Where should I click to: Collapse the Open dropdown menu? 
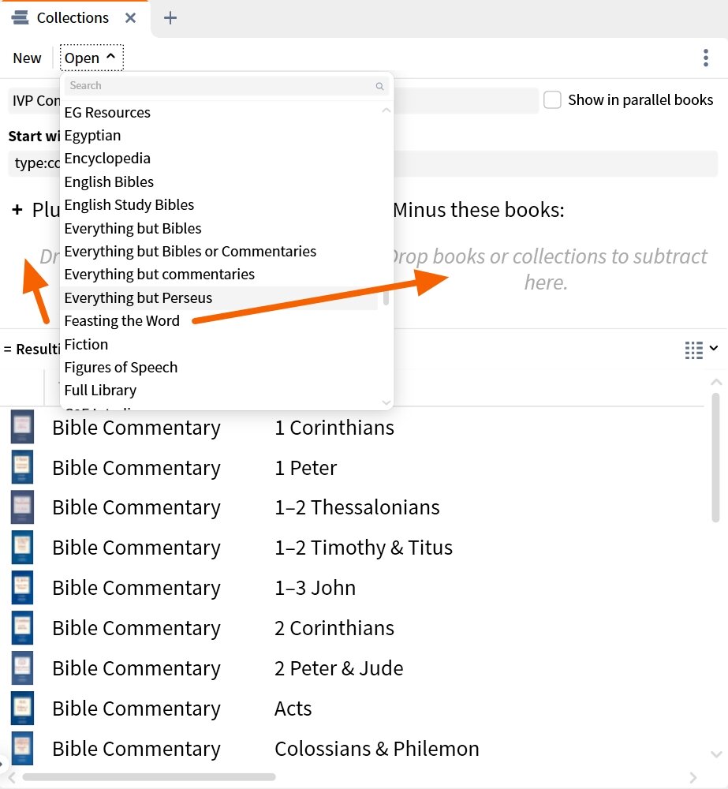[91, 58]
